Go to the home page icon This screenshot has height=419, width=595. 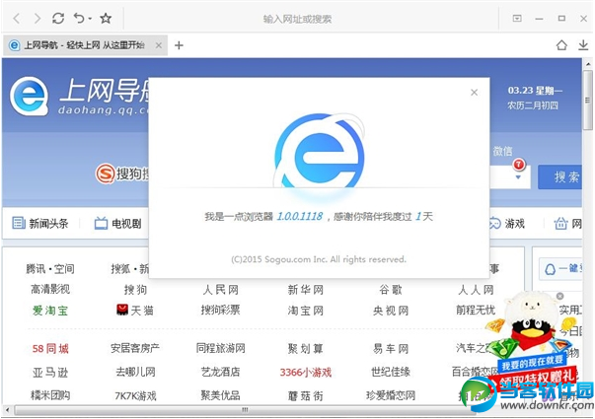(561, 45)
